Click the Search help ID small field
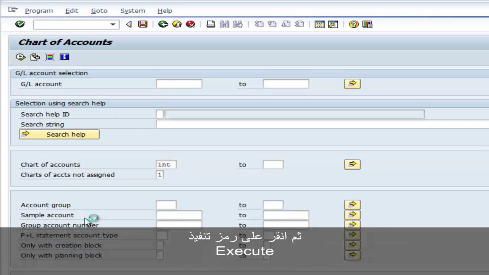Screen dimensions: 489x275 point(160,114)
